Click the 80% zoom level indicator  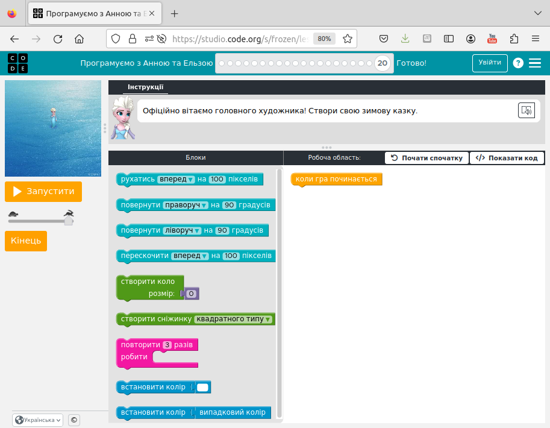pos(324,39)
